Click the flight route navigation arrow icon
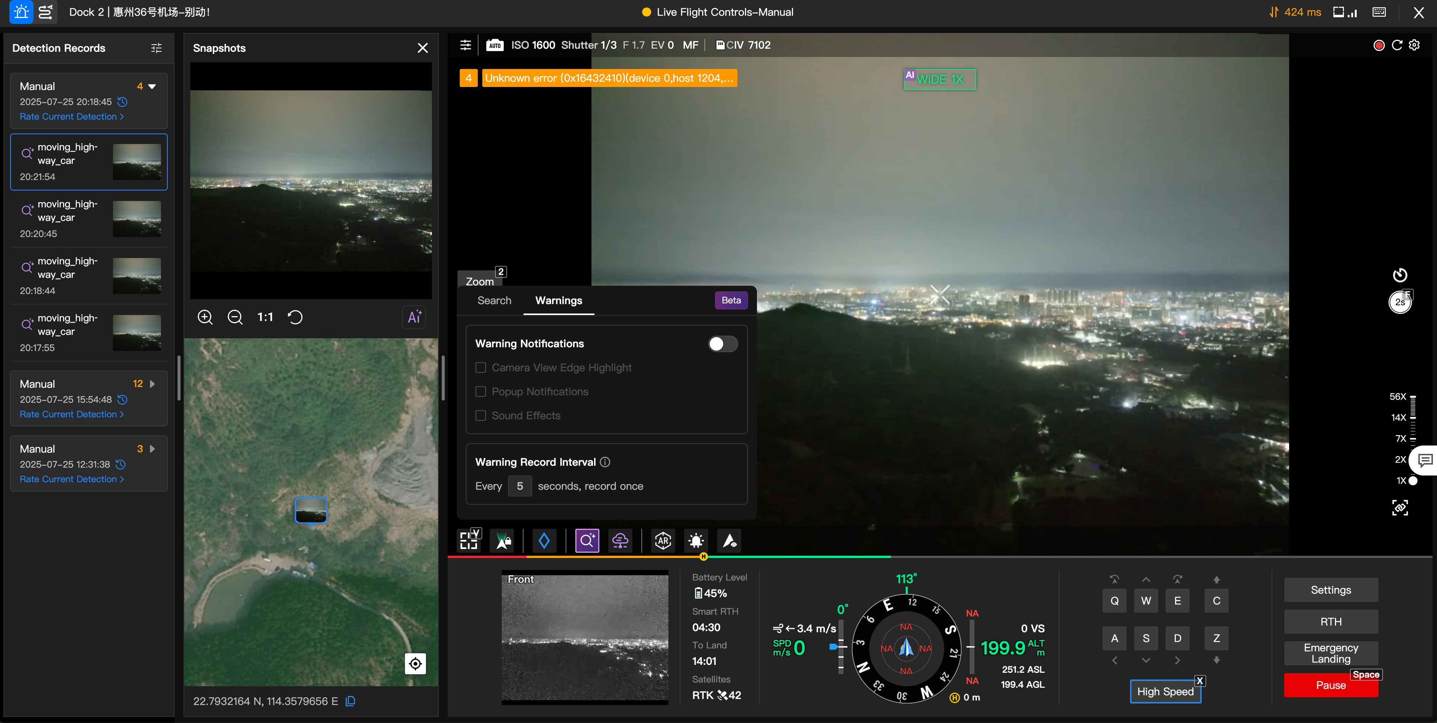The image size is (1437, 723). coord(728,541)
